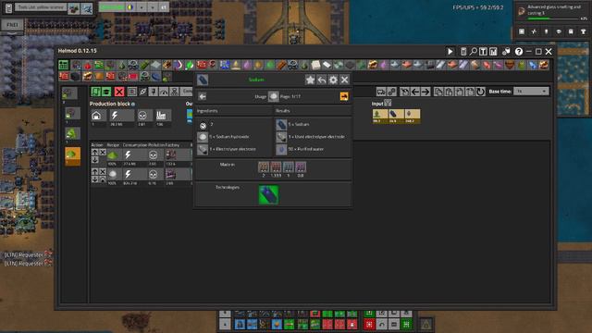
Task: Close the Sodium recipe popup
Action: 344,80
